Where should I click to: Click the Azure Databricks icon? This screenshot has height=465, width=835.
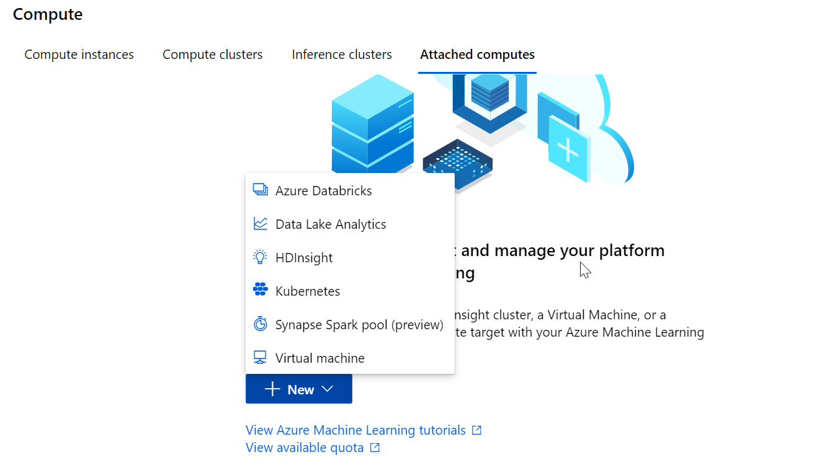(261, 190)
